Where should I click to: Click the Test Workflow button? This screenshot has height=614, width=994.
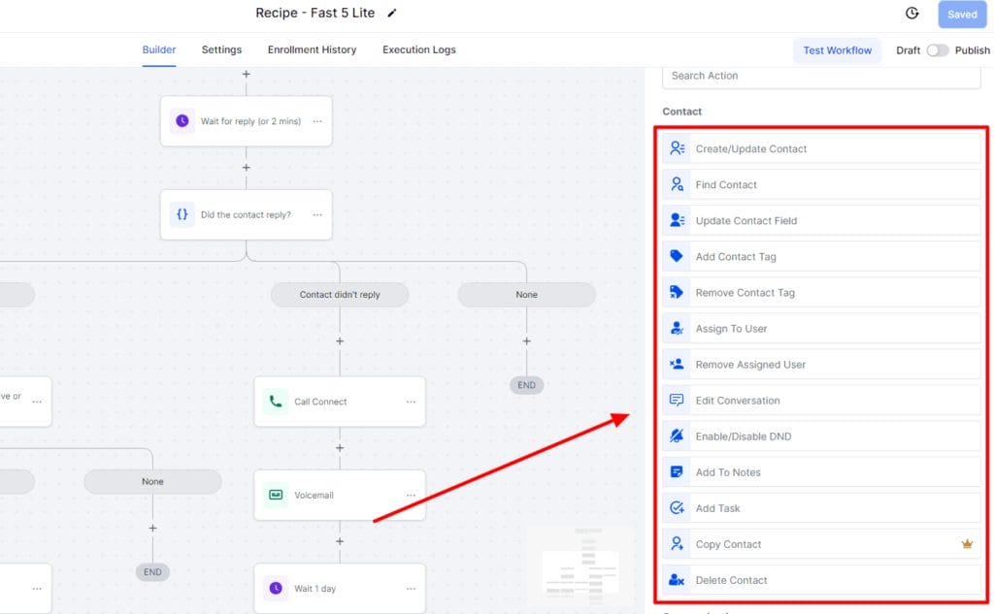837,49
